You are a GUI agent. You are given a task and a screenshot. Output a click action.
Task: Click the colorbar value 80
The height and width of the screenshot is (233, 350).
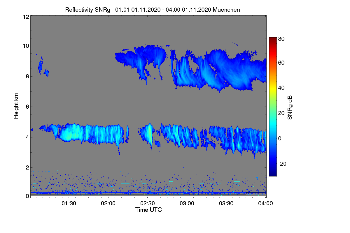click(281, 38)
